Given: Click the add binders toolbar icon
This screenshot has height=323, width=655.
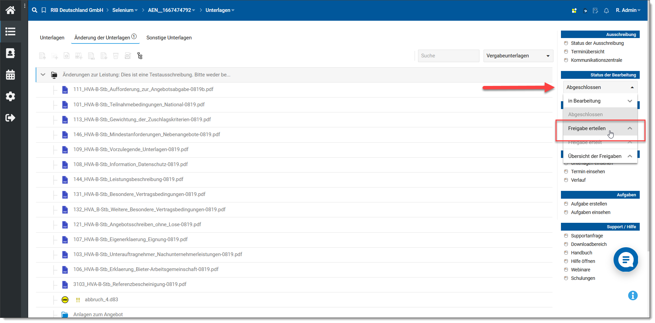Looking at the screenshot, I should (79, 56).
